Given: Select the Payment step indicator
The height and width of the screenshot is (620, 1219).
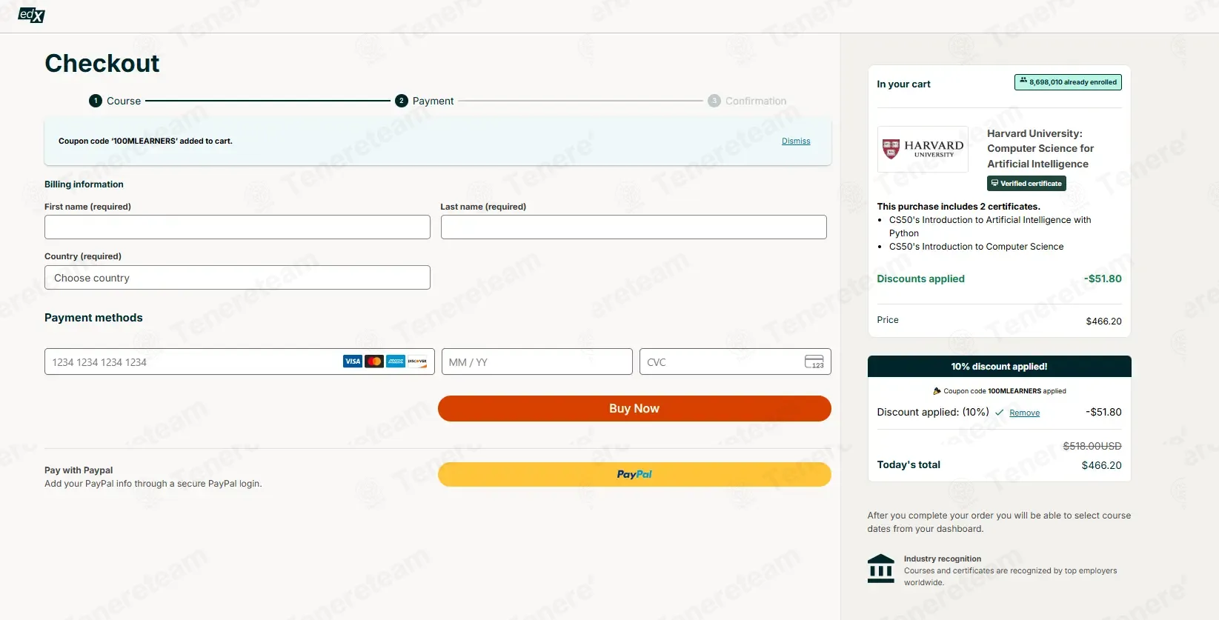Looking at the screenshot, I should tap(425, 101).
